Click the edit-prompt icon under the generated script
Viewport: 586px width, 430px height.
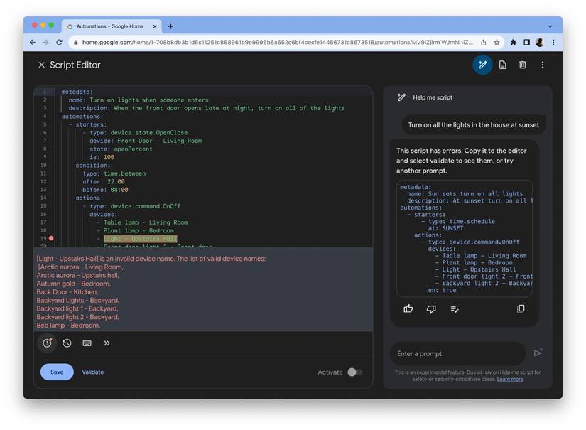(455, 309)
